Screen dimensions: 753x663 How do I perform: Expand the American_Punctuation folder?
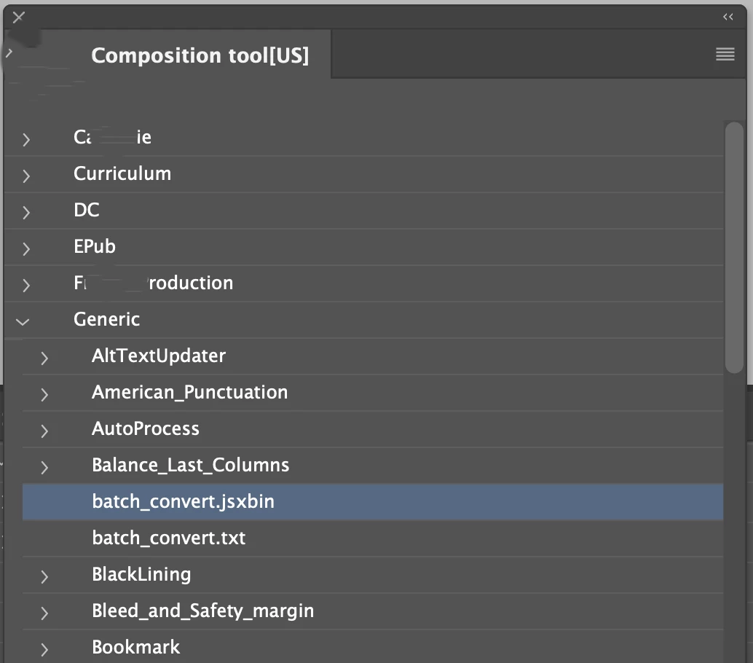tap(44, 393)
